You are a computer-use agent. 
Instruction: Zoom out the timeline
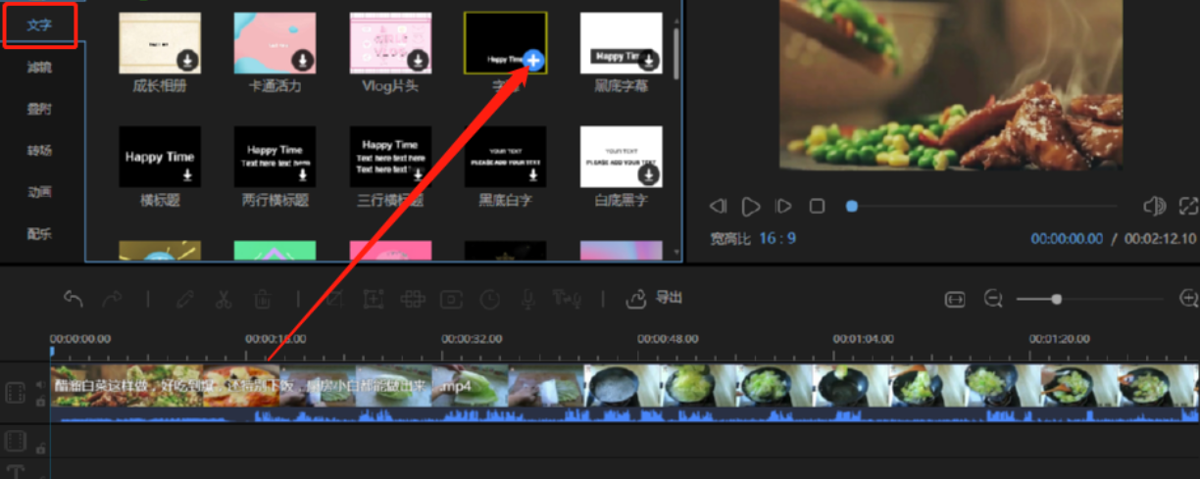coord(993,299)
